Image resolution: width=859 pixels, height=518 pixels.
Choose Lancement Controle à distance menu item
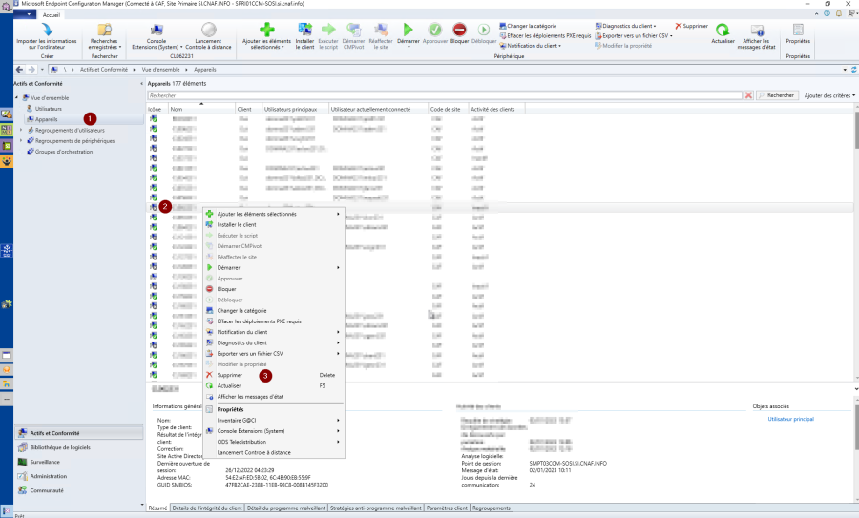[x=273, y=453]
